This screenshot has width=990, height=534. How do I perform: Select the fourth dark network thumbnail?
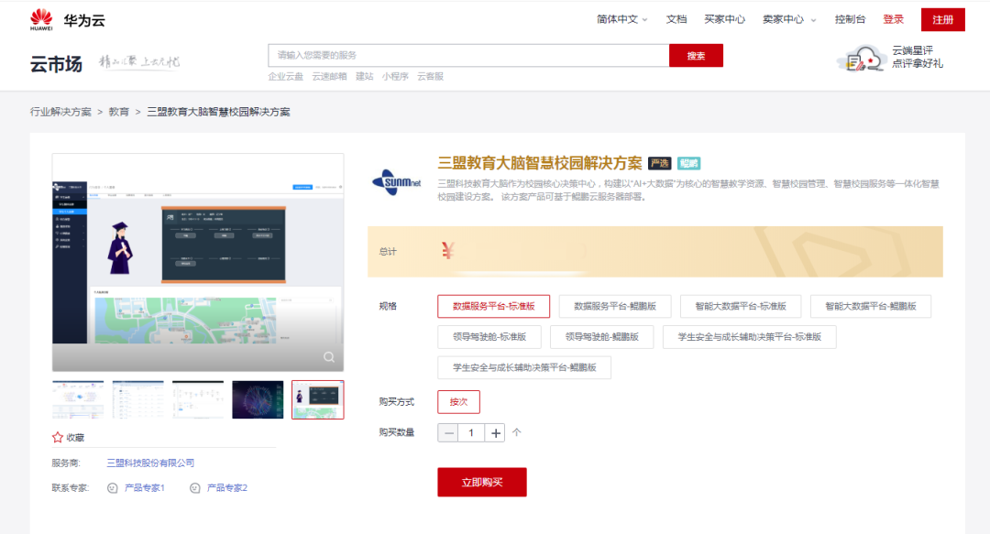click(x=258, y=399)
